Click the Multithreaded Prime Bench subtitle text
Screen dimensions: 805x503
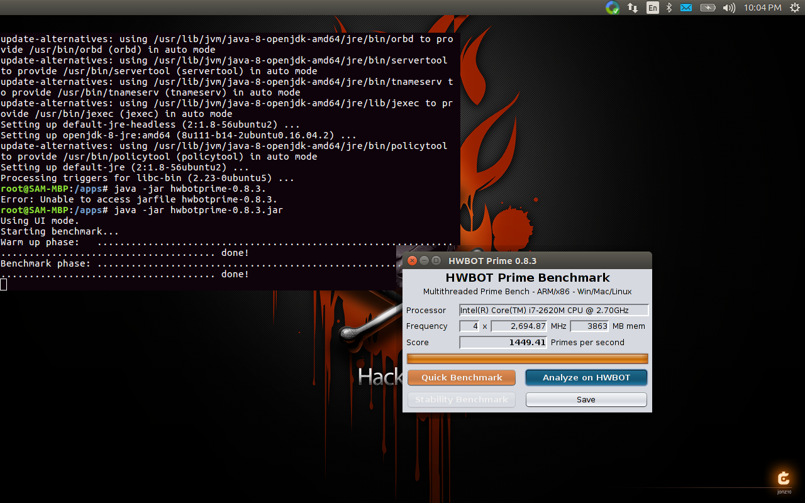[x=527, y=292]
